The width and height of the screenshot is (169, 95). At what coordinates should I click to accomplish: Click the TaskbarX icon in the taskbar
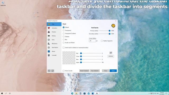tap(97, 93)
